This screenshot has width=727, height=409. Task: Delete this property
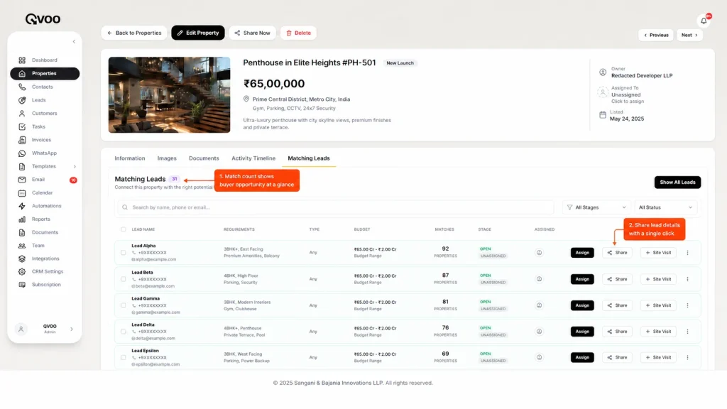pos(298,33)
